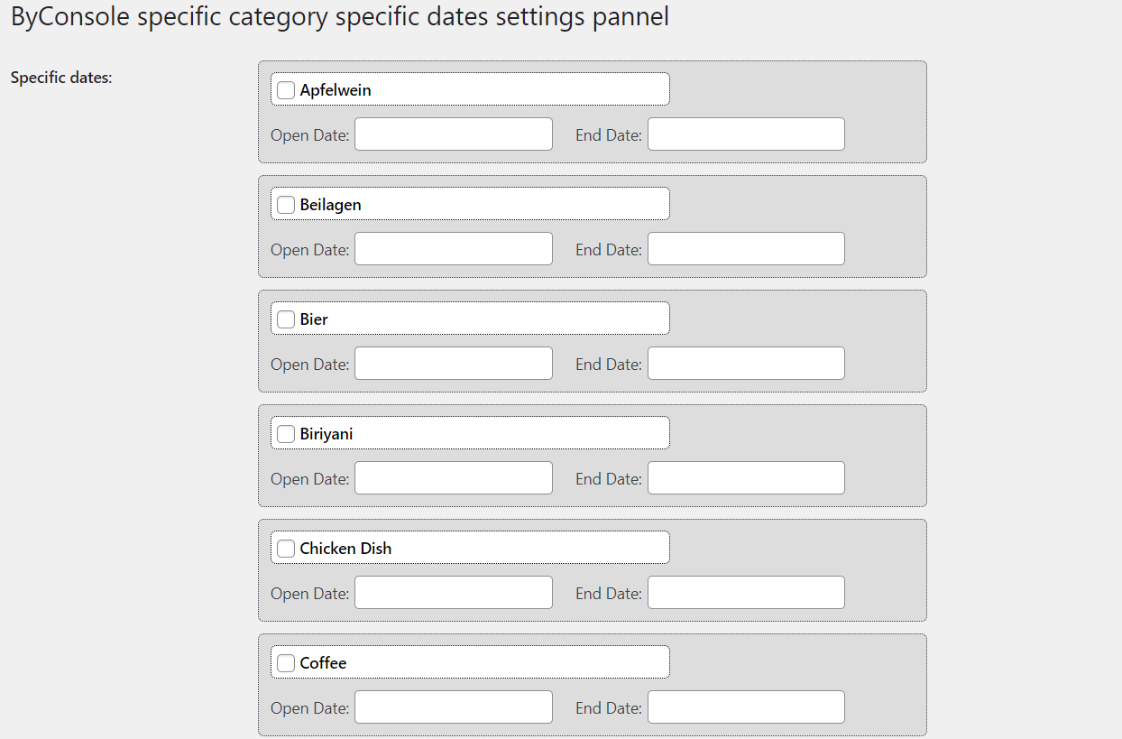Check the Coffee category box
The width and height of the screenshot is (1122, 739).
tap(285, 662)
